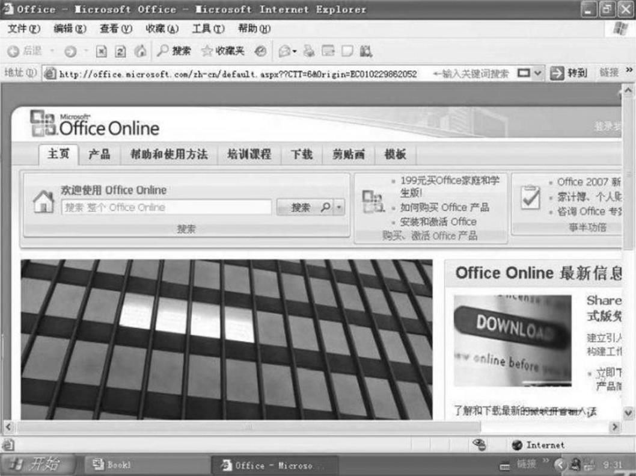Click the Edit icon in toolbar
Viewport: 636px width, 476px height.
pos(328,51)
